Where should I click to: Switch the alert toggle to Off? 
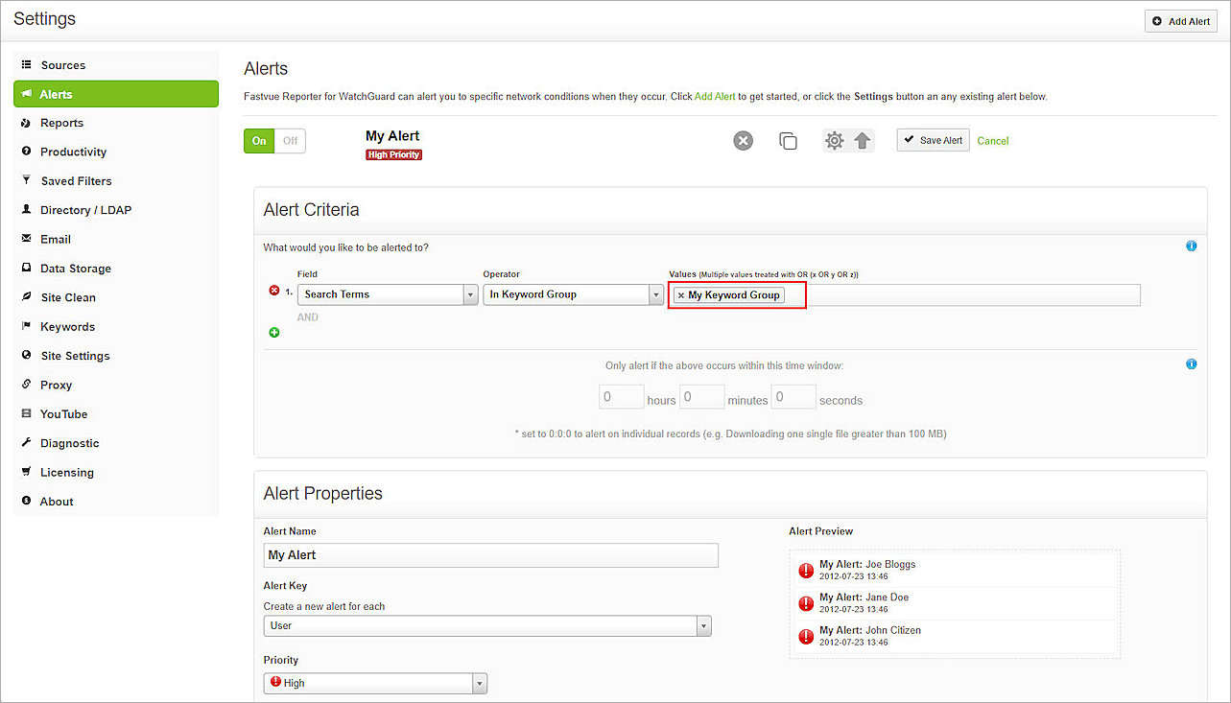pyautogui.click(x=290, y=141)
